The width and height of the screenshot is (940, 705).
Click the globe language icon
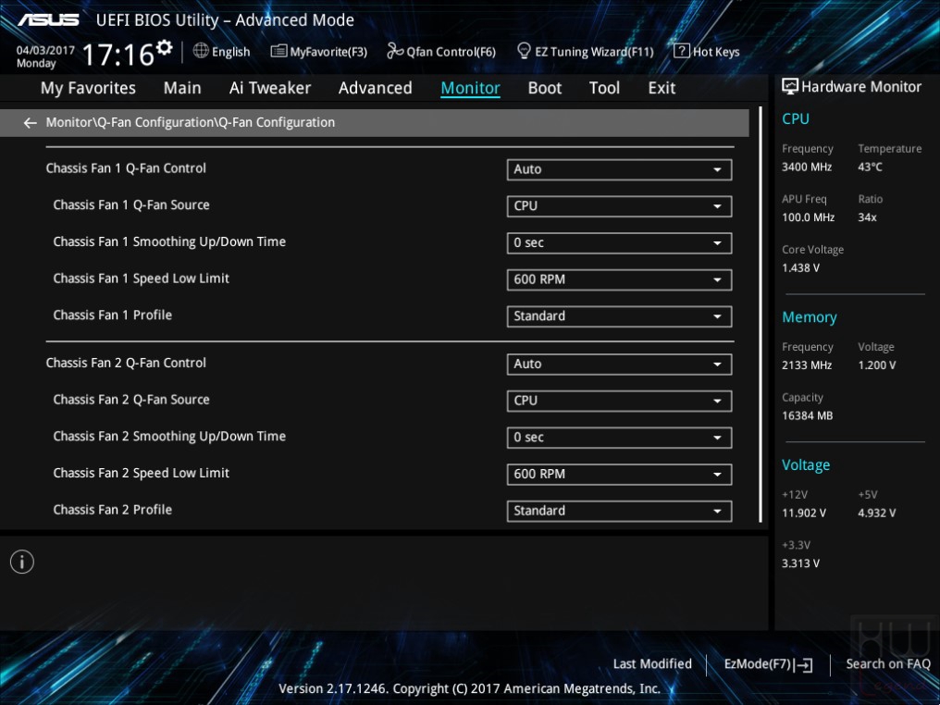click(201, 51)
